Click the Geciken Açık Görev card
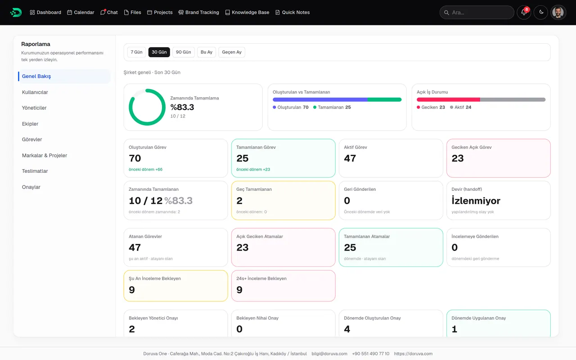The width and height of the screenshot is (576, 360). 499,158
